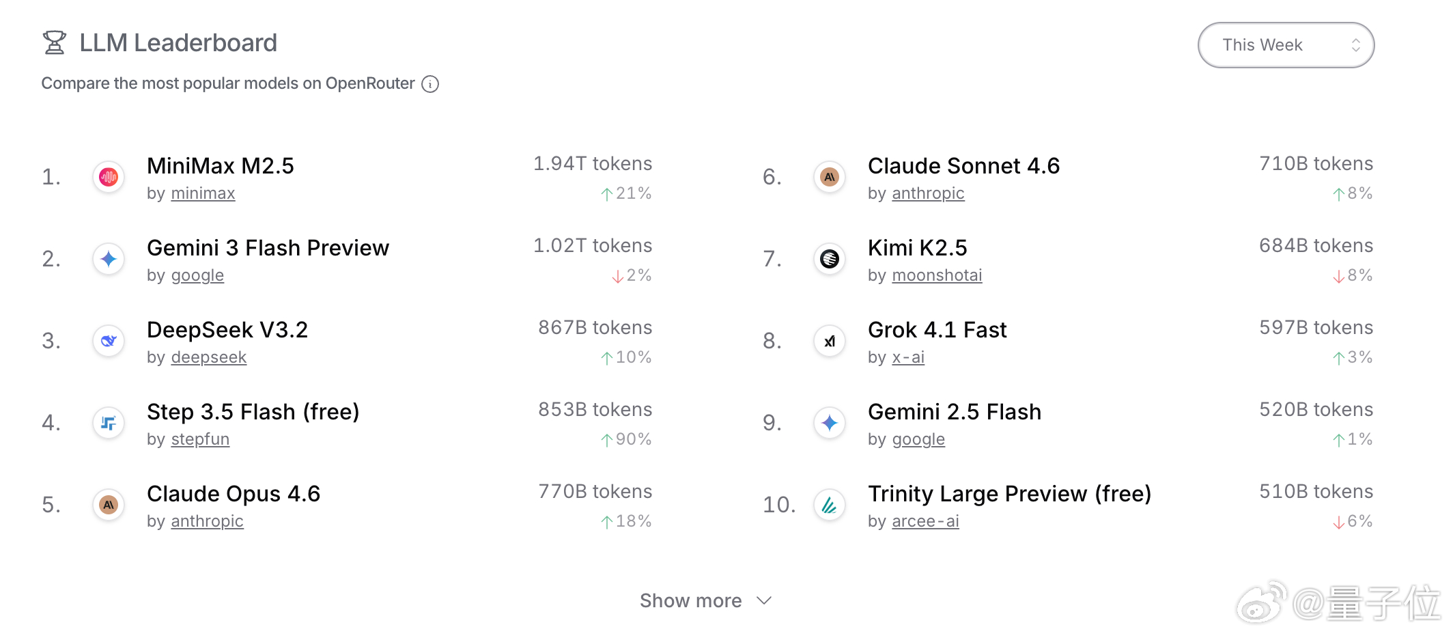The height and width of the screenshot is (638, 1453).
Task: Click the info icon beside OpenRouter subtitle
Action: pyautogui.click(x=430, y=84)
